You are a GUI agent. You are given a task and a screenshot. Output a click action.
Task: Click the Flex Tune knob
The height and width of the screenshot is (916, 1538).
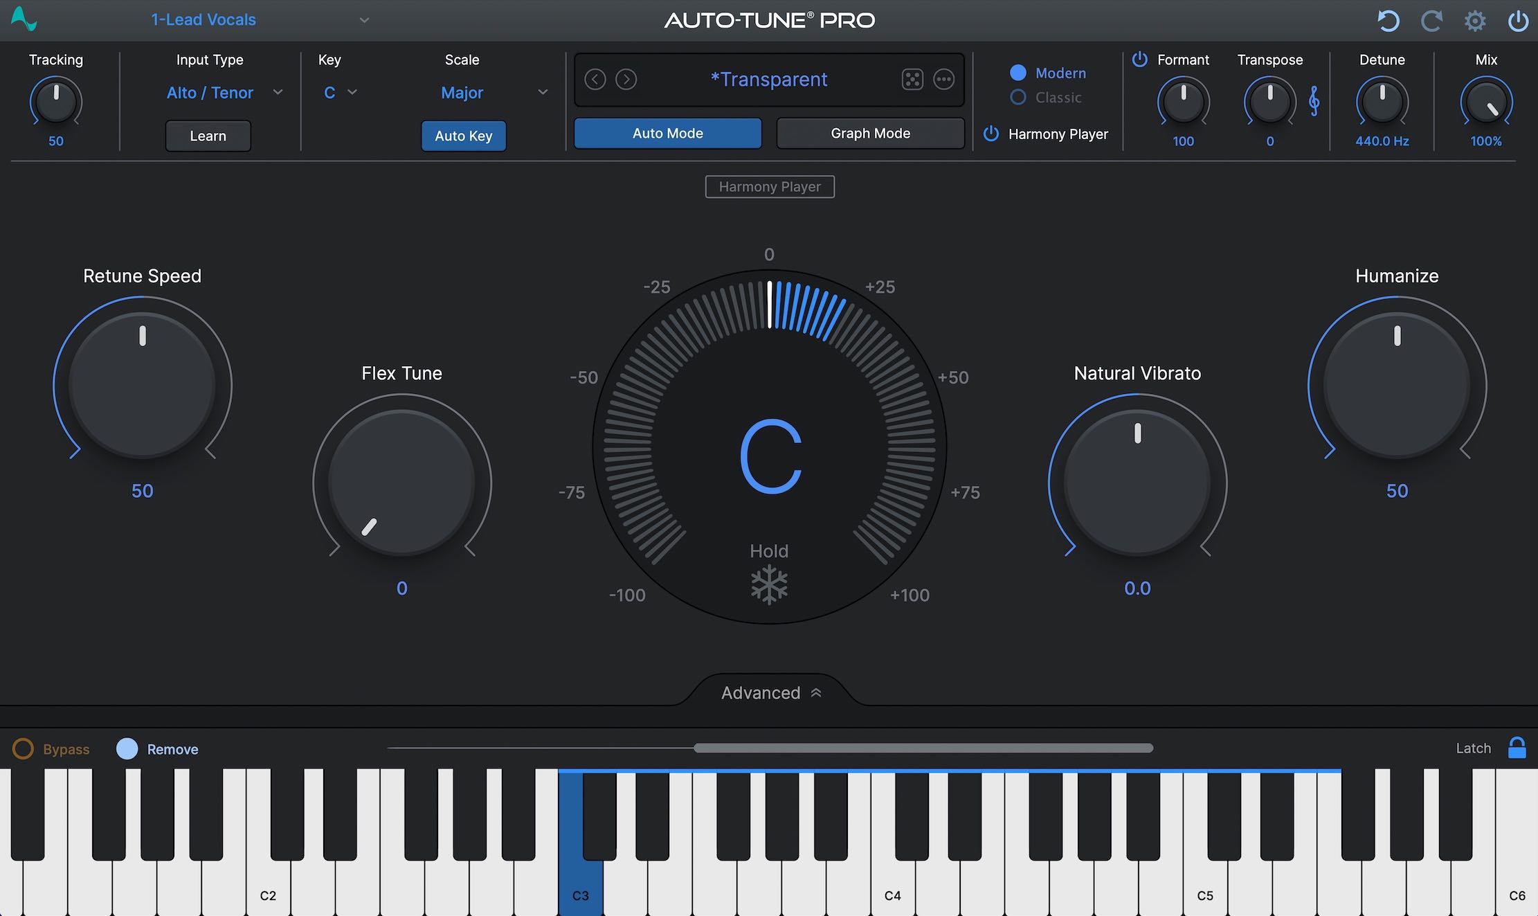[402, 483]
